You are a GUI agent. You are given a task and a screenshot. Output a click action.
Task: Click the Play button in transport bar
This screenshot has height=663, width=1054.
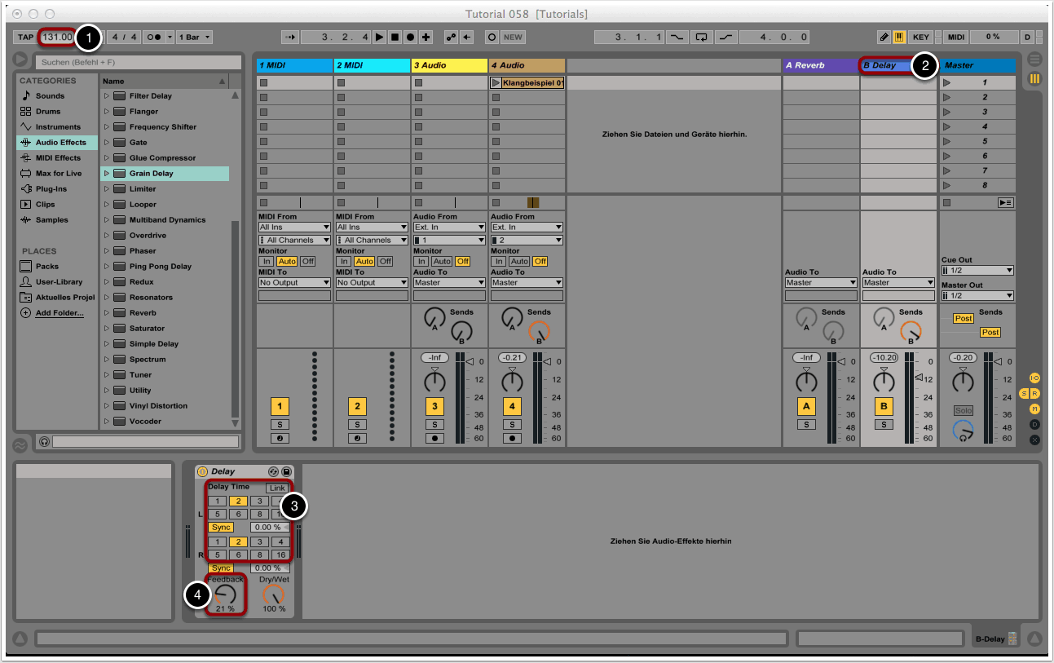pos(380,38)
